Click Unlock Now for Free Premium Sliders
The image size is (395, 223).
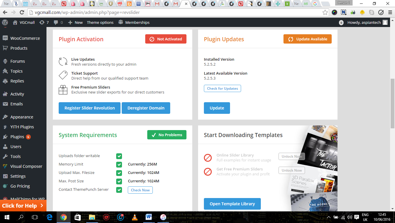click(x=292, y=170)
